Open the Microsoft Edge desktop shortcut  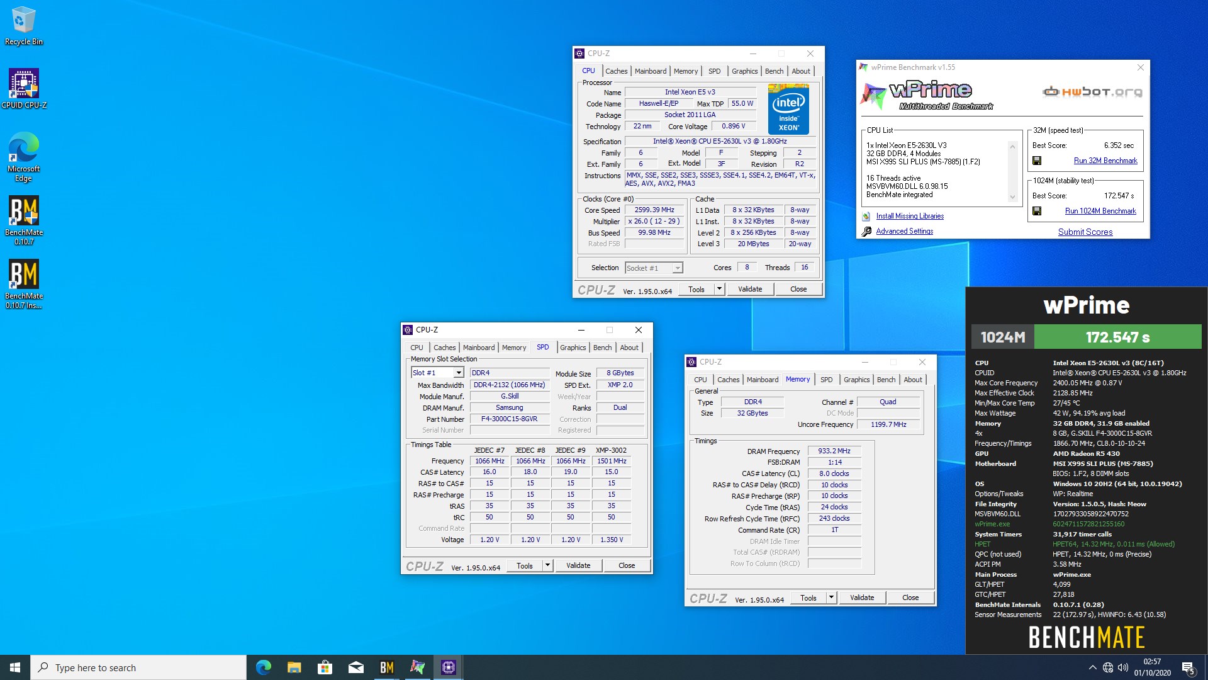24,157
